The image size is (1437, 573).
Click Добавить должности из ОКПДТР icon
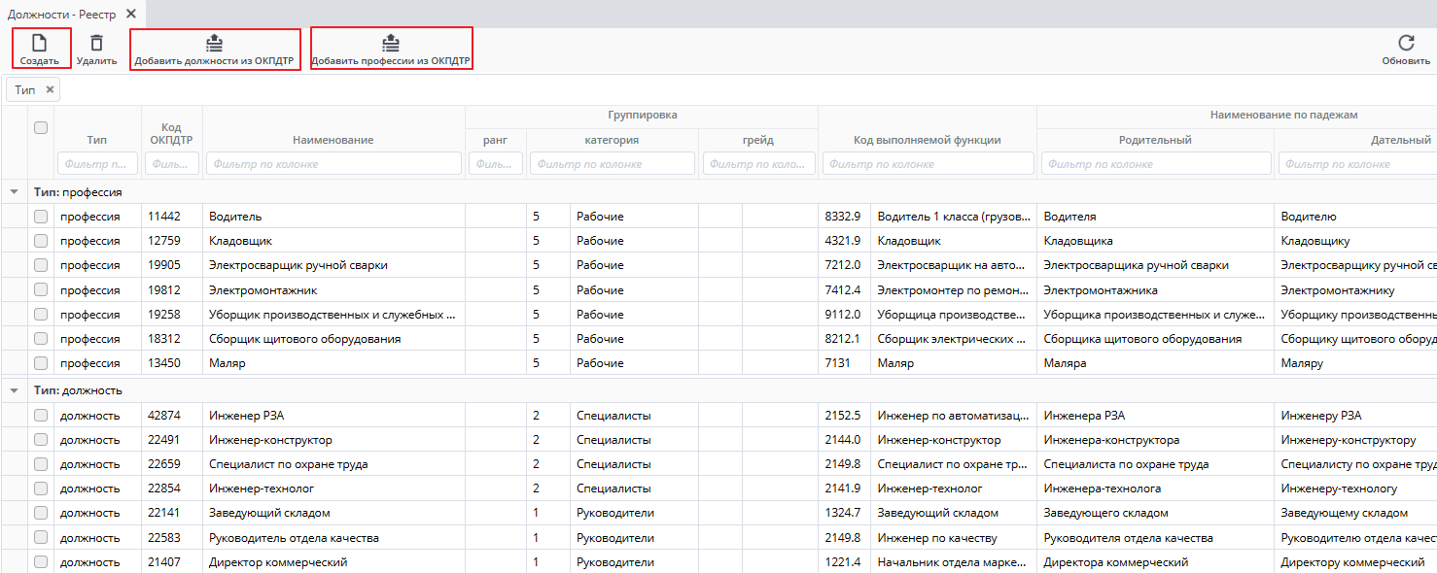[215, 43]
